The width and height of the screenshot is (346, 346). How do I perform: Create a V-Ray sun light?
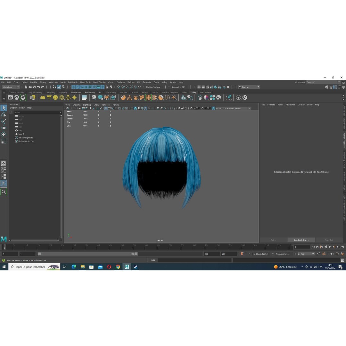[x=75, y=97]
